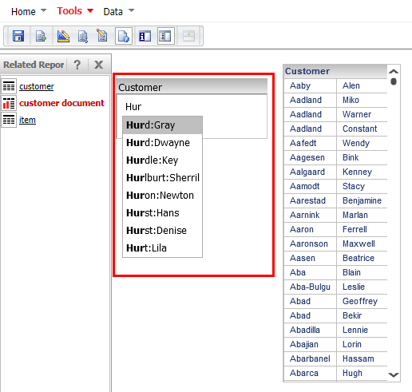
Task: Click the table icon next to item
Action: pyautogui.click(x=9, y=120)
